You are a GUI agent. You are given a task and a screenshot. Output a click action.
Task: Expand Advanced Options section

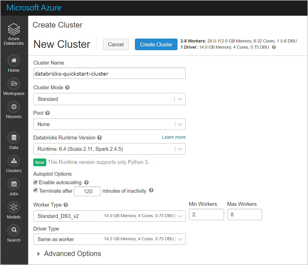coord(69,254)
